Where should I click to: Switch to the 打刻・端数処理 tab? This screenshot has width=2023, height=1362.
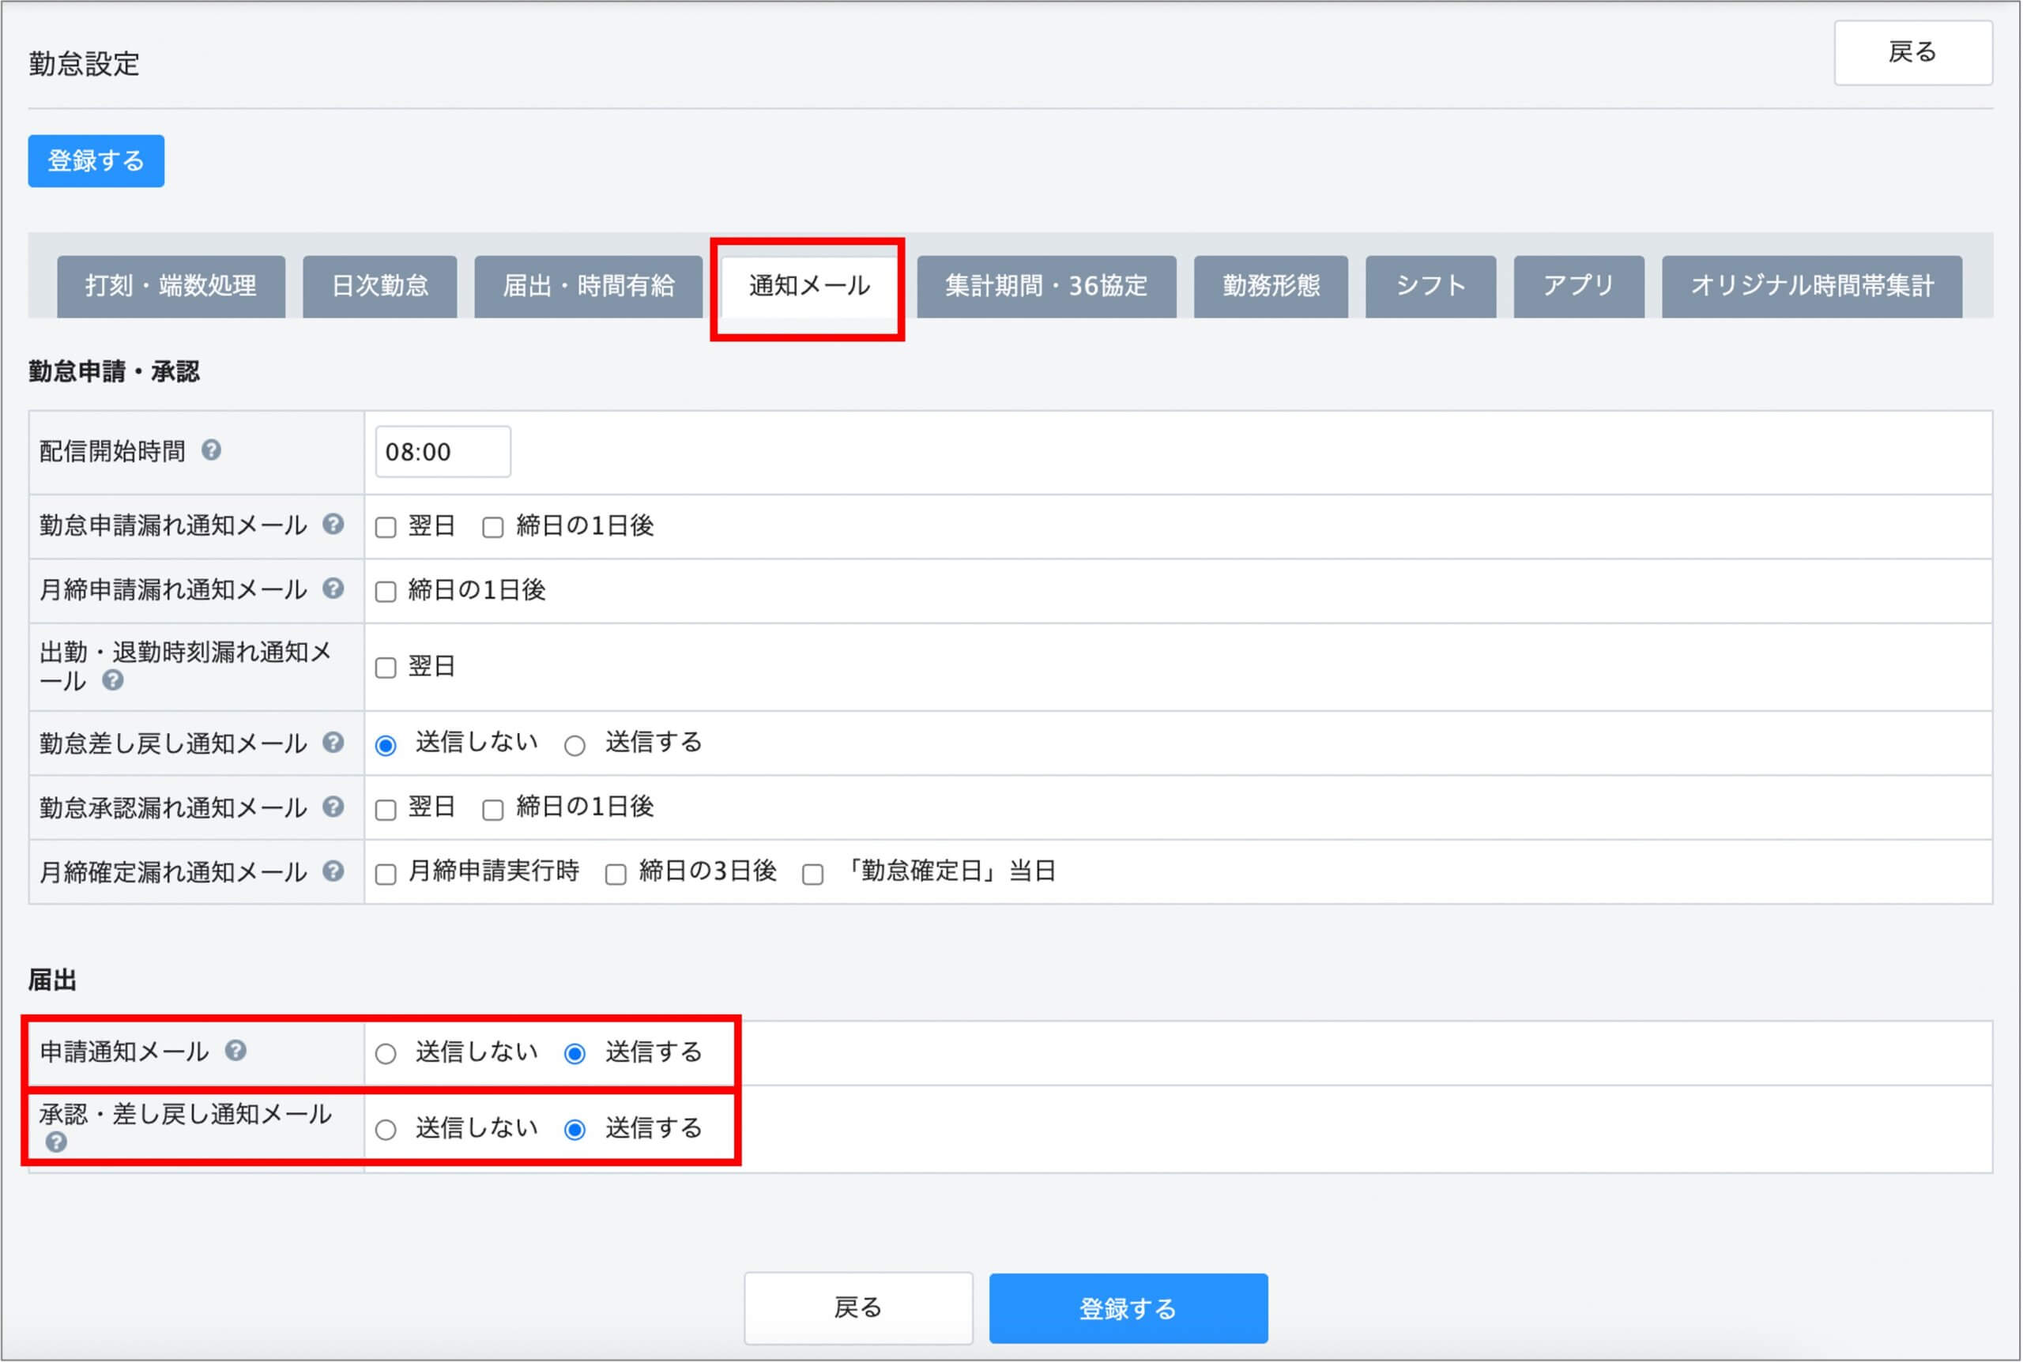pyautogui.click(x=171, y=286)
